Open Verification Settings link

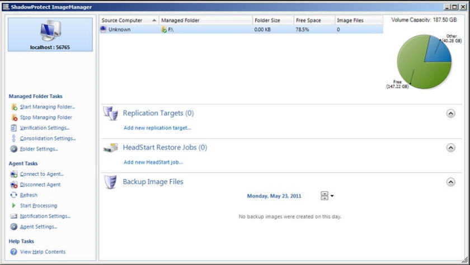[45, 128]
